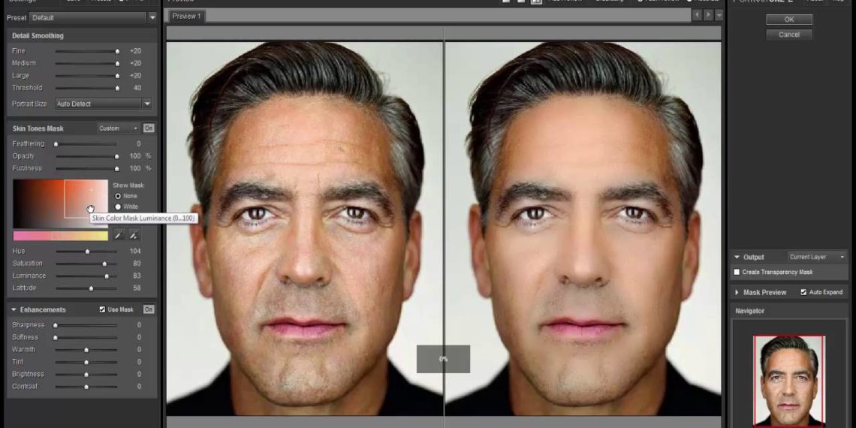Select the skin tone eyedropper tool
The image size is (856, 428).
pyautogui.click(x=119, y=235)
